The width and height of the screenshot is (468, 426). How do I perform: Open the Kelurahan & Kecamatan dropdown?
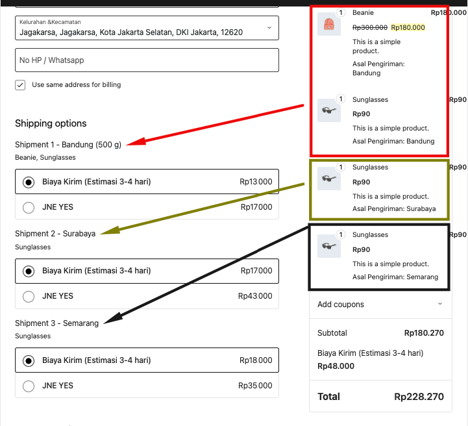[147, 28]
